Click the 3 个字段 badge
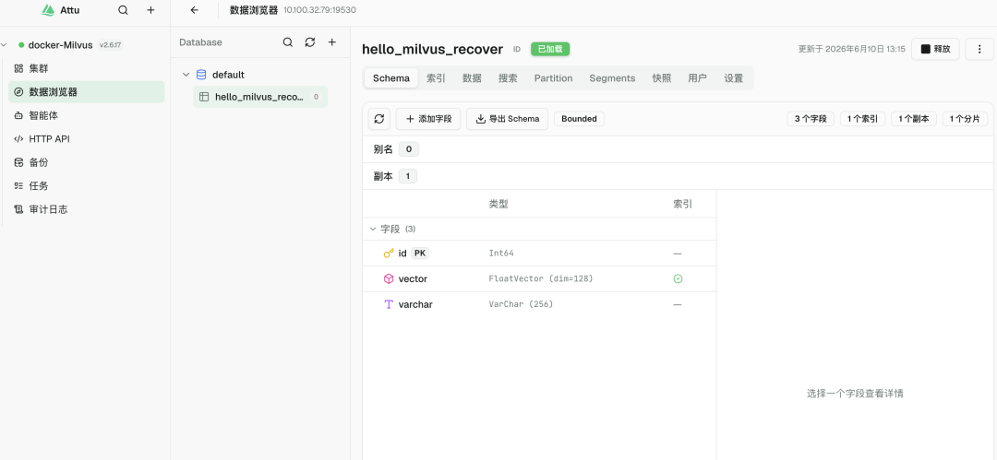 (x=811, y=119)
